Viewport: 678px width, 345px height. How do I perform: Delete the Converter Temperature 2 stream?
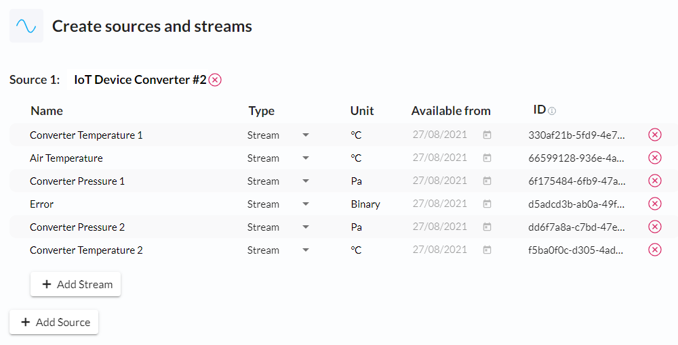(x=655, y=250)
